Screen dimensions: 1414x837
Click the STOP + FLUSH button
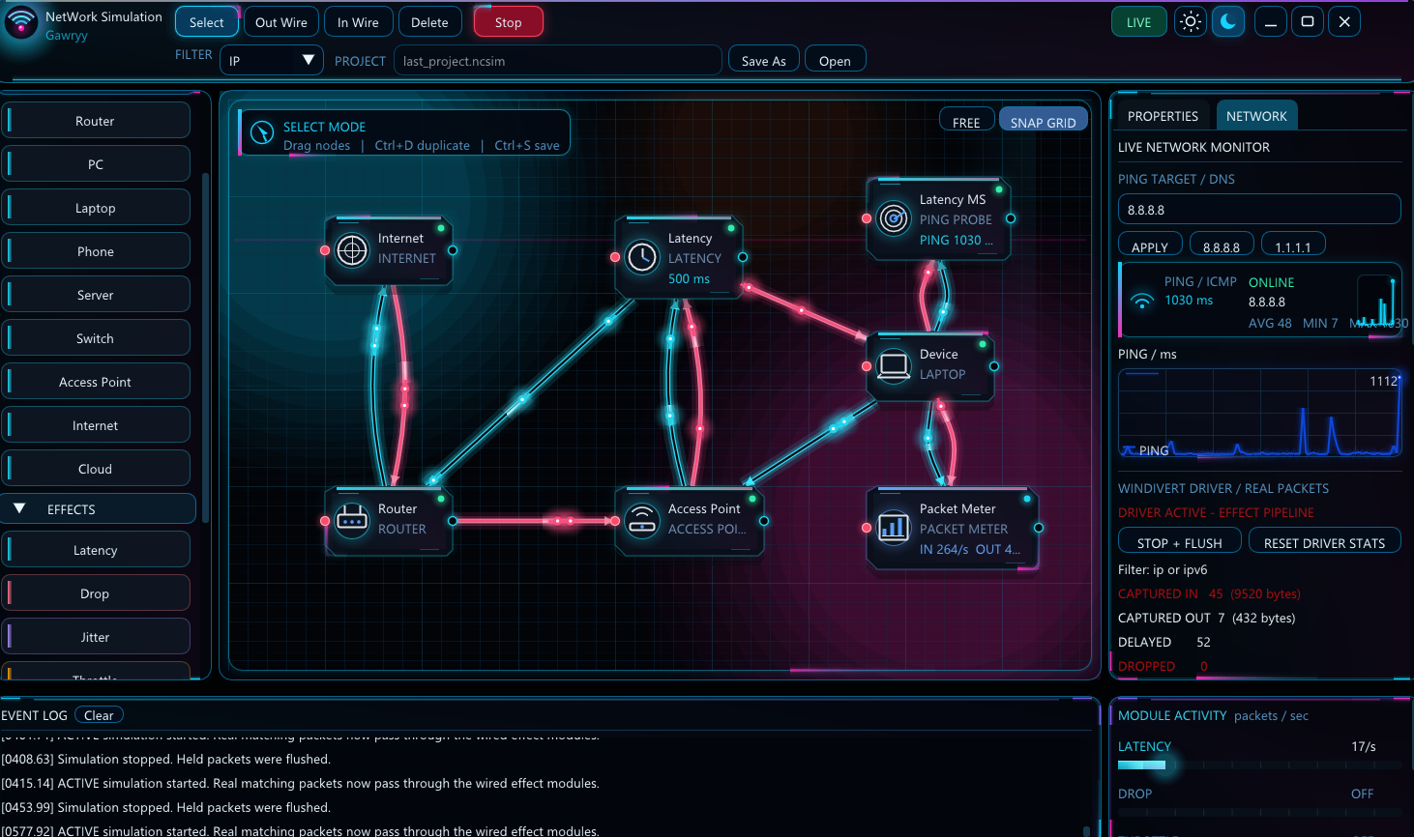tap(1179, 541)
